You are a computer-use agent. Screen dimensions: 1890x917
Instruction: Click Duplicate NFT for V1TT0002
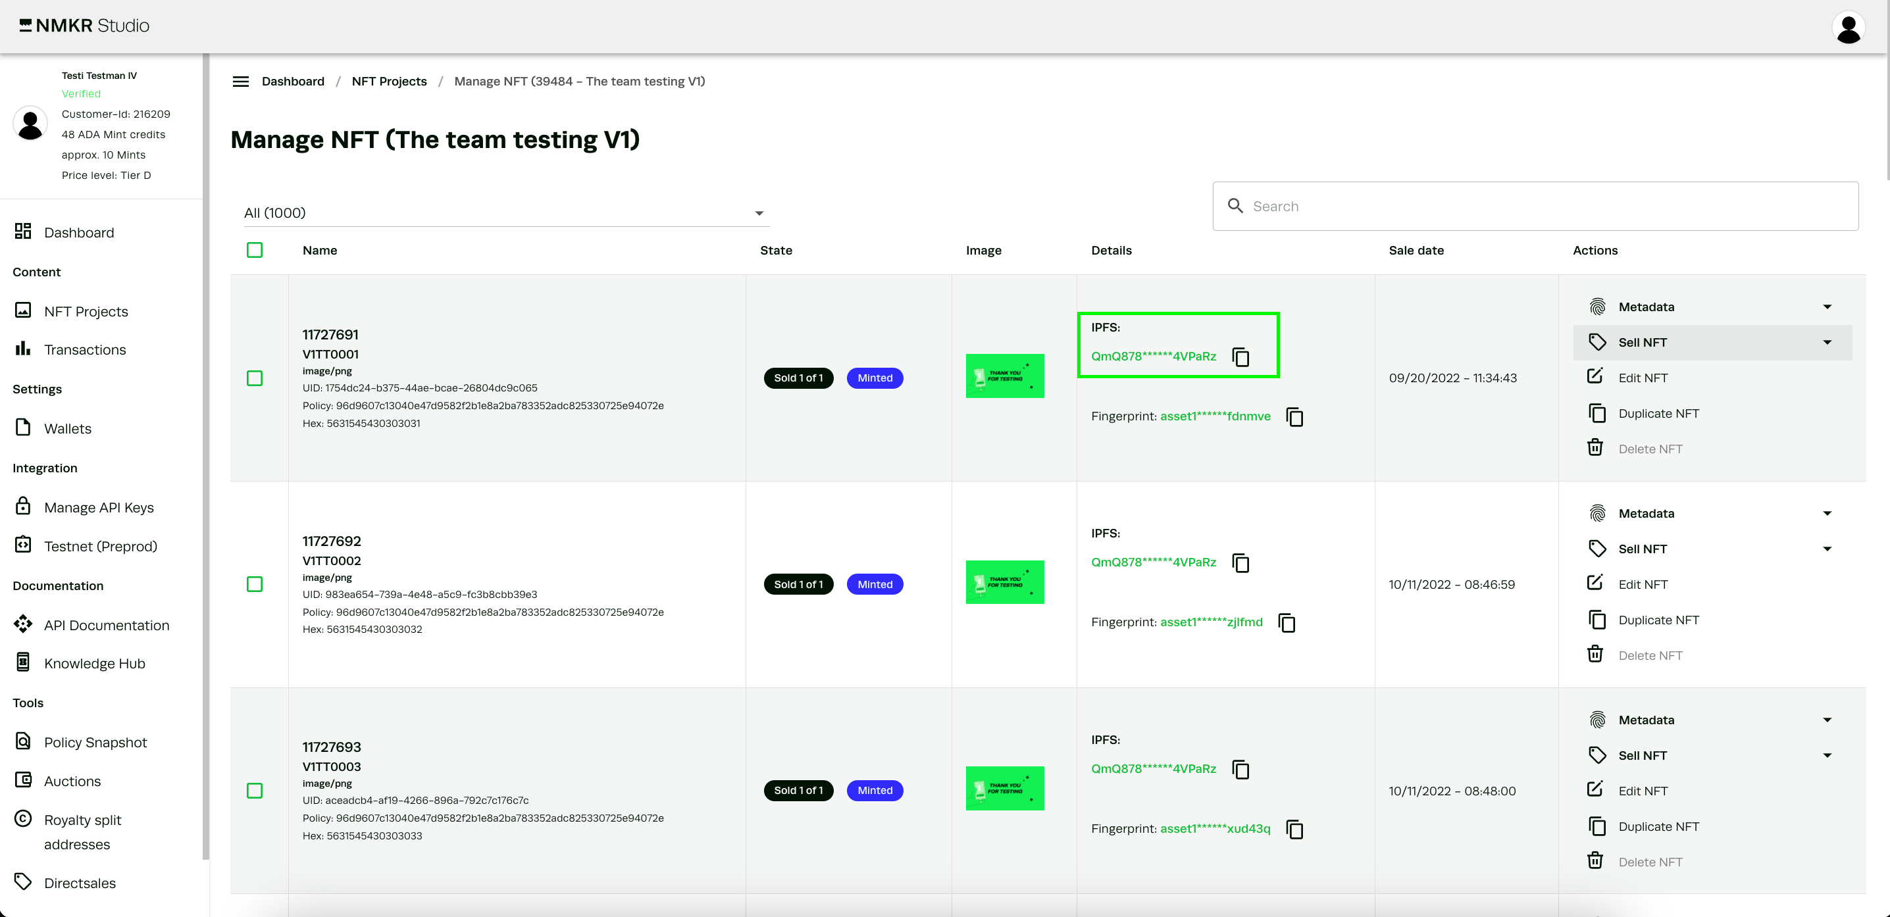click(1658, 620)
